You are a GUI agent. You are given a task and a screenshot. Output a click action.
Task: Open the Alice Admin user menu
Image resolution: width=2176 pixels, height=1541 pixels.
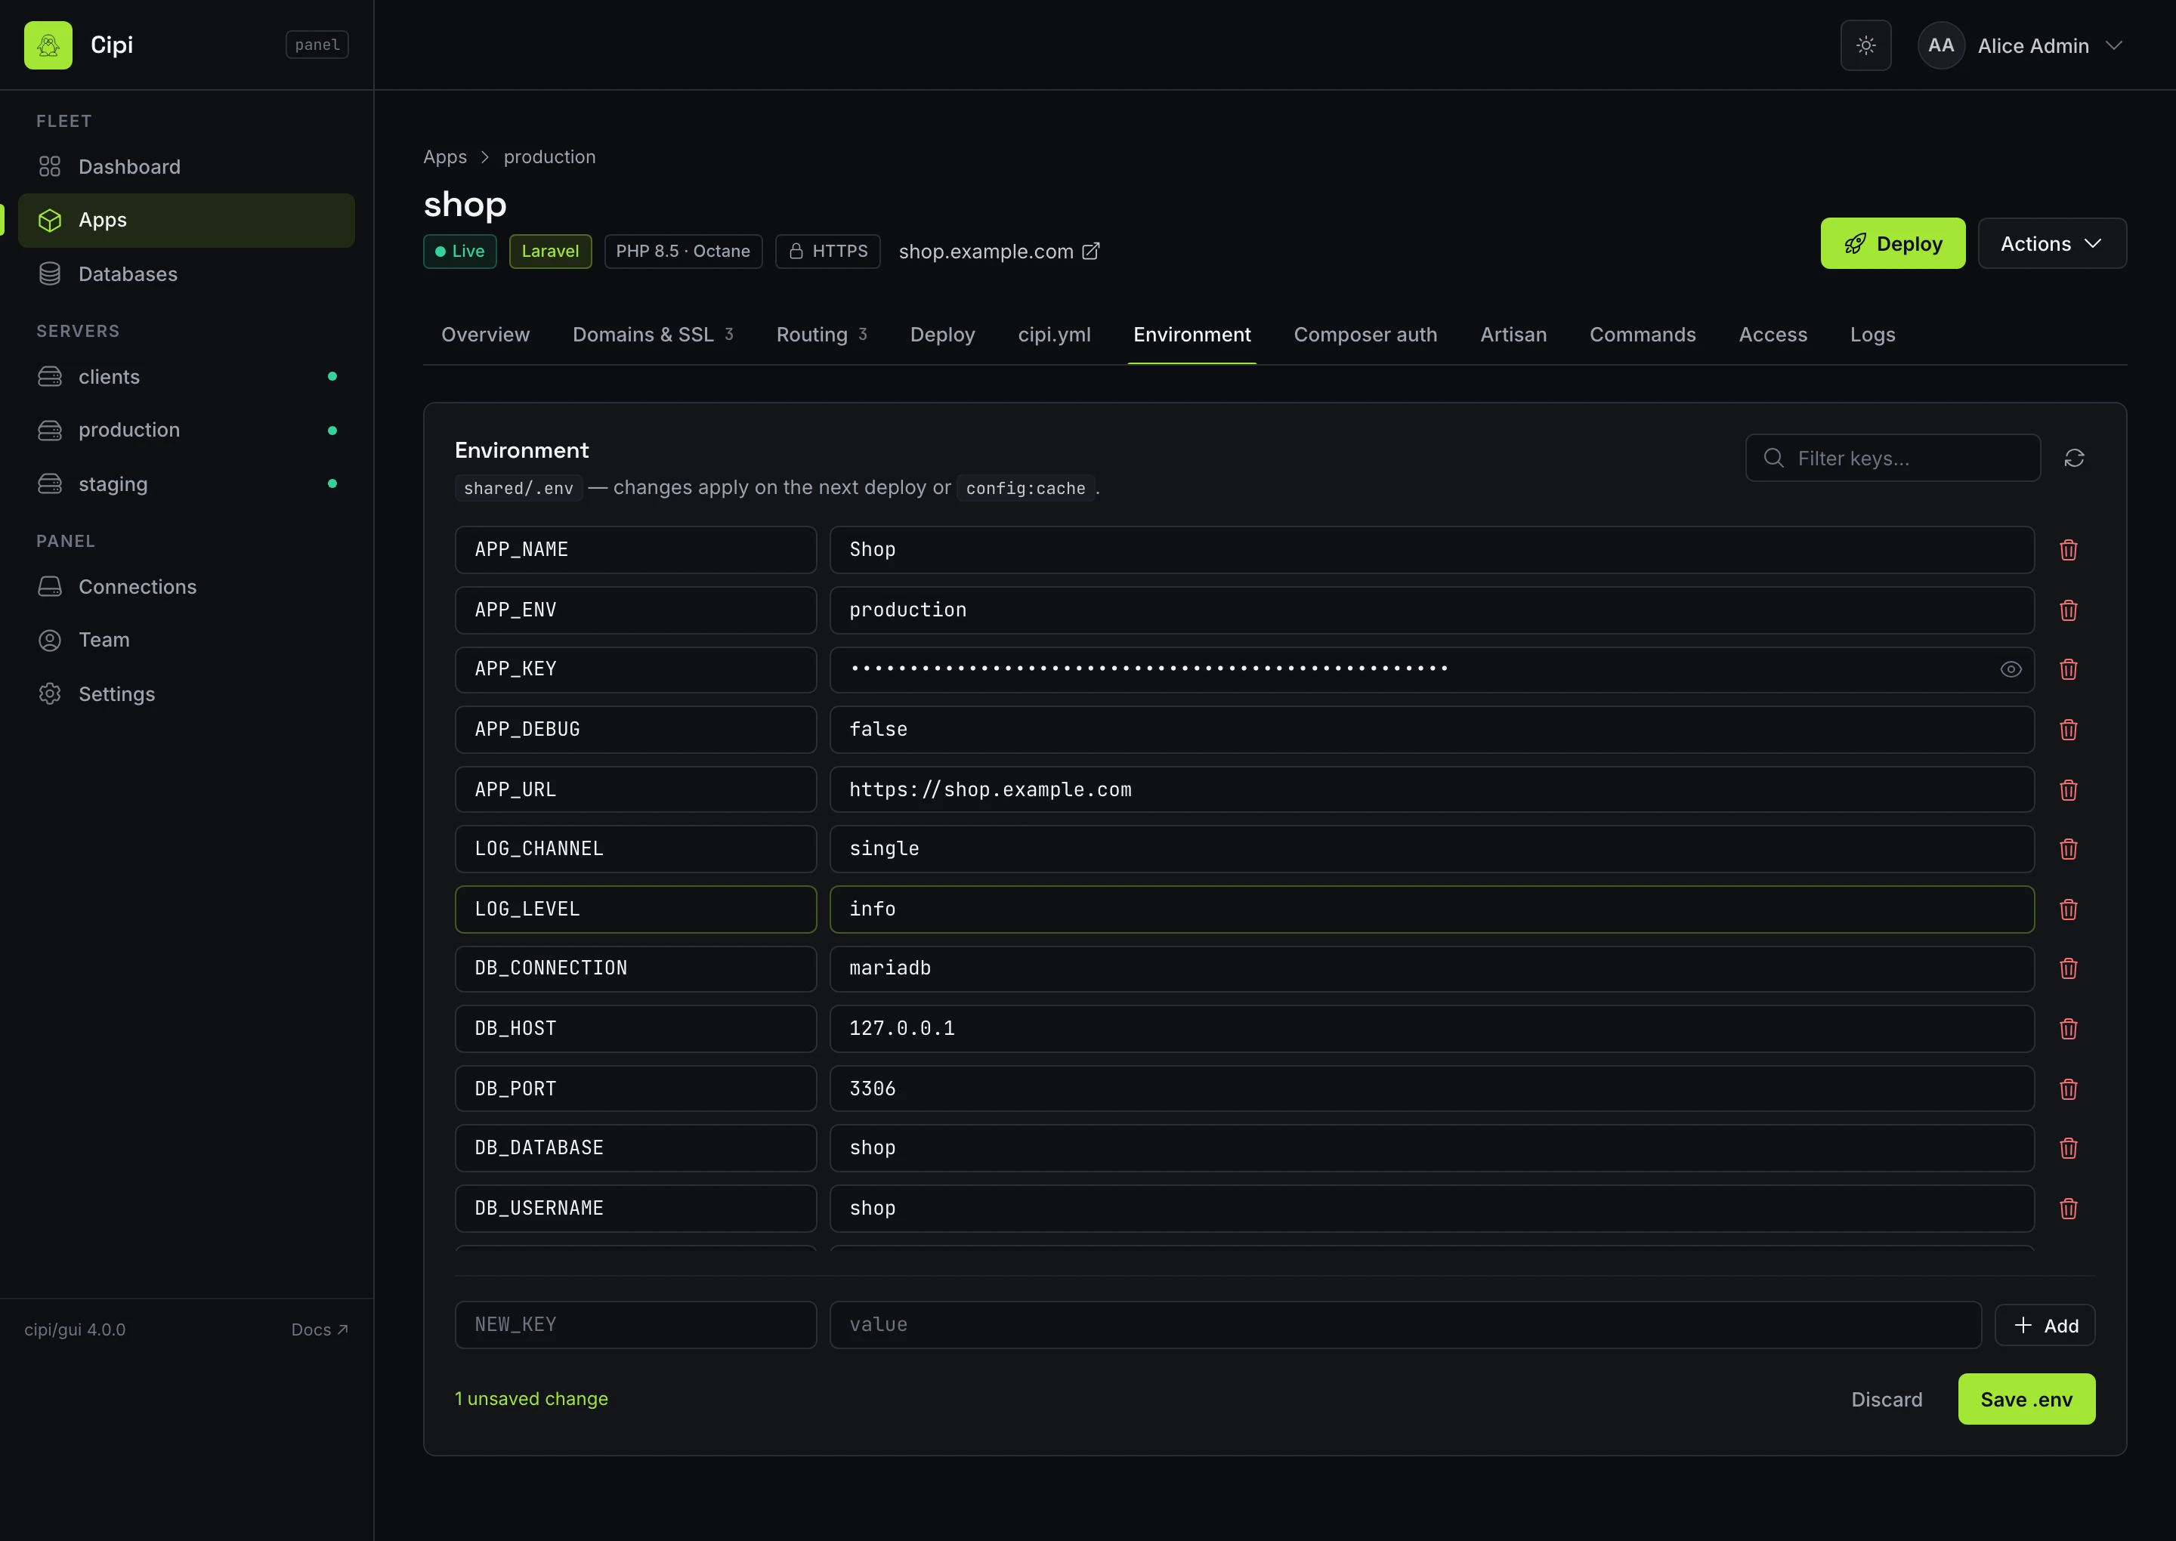pos(2020,45)
